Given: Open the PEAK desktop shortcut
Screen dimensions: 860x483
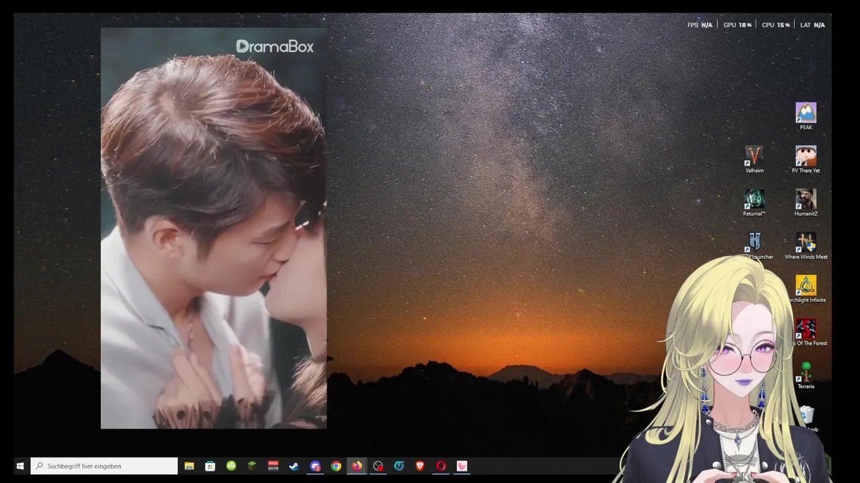Looking at the screenshot, I should click(806, 116).
